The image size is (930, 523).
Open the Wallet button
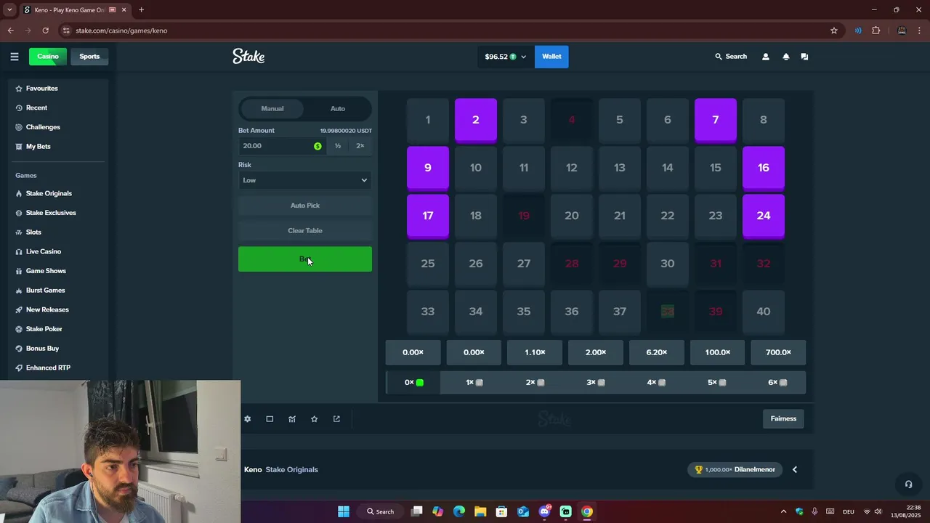tap(551, 57)
